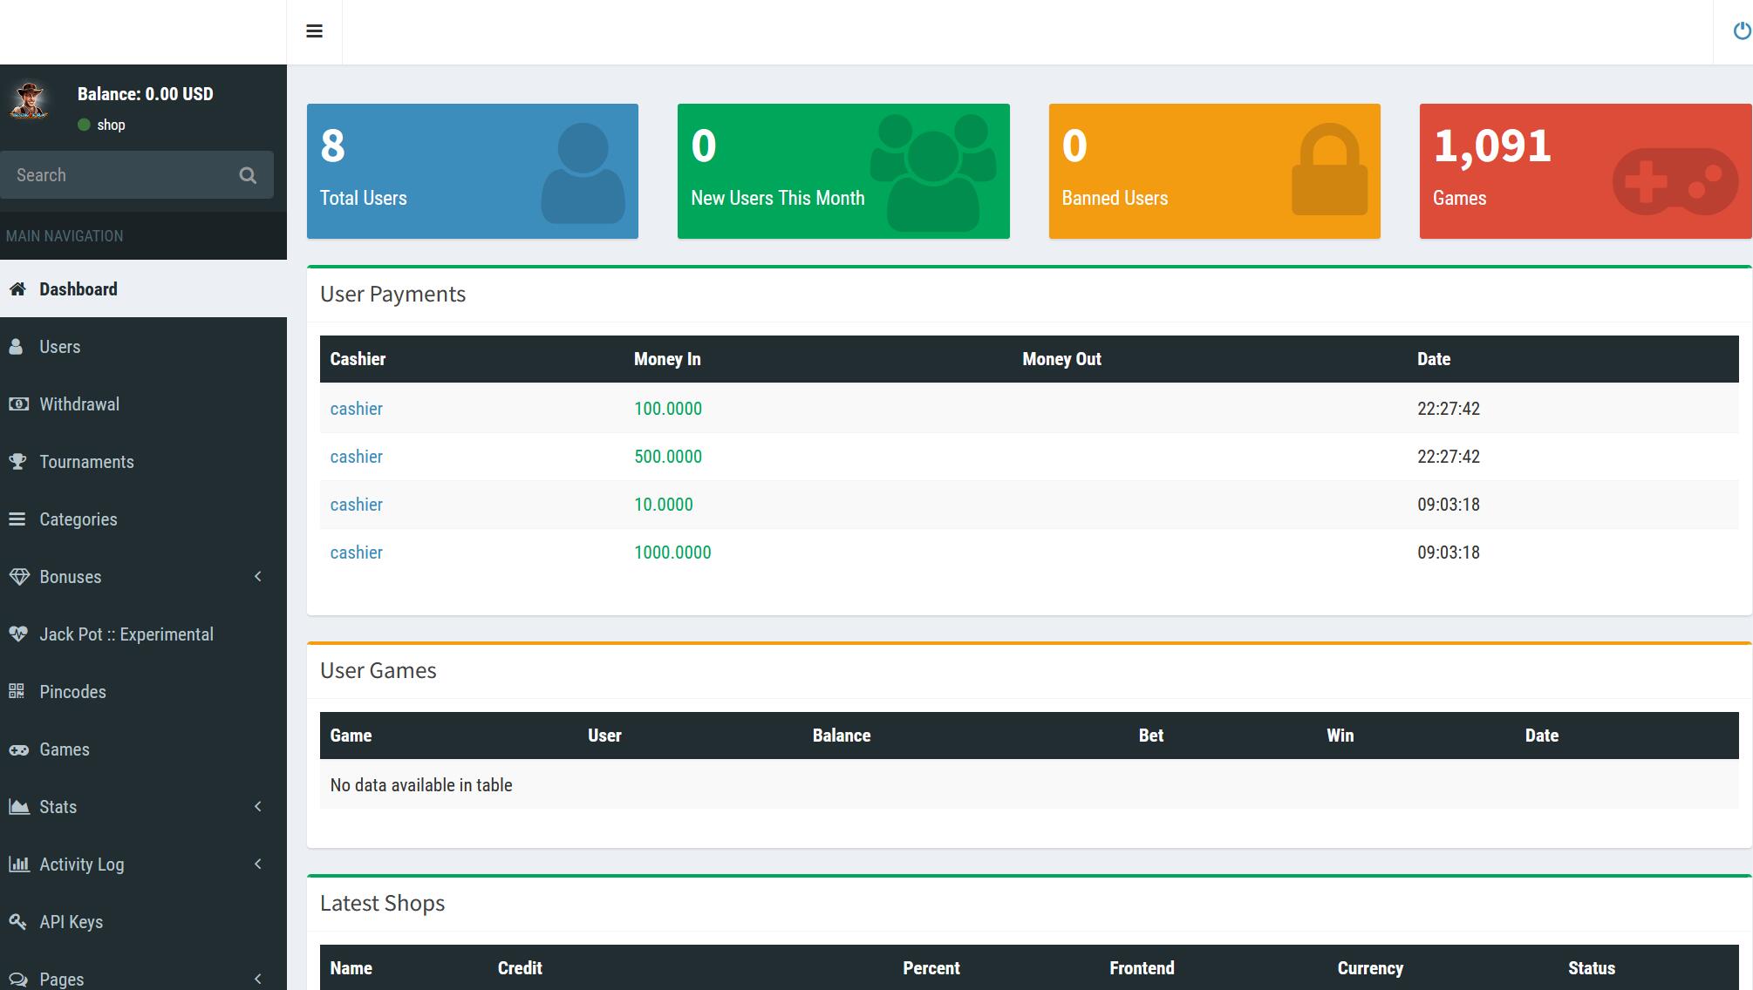The height and width of the screenshot is (990, 1753).
Task: Click the Latest Shops Credit column header
Action: pos(520,968)
